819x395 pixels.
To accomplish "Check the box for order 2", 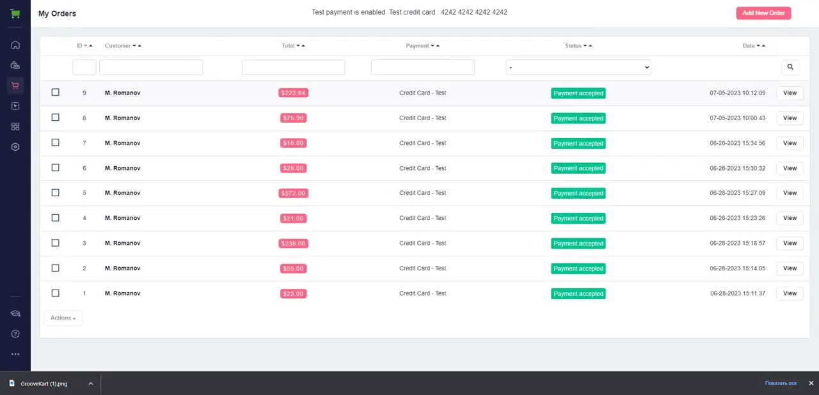I will click(55, 268).
